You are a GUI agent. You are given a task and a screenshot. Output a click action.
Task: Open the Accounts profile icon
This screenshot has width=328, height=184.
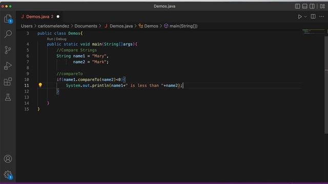(x=8, y=159)
